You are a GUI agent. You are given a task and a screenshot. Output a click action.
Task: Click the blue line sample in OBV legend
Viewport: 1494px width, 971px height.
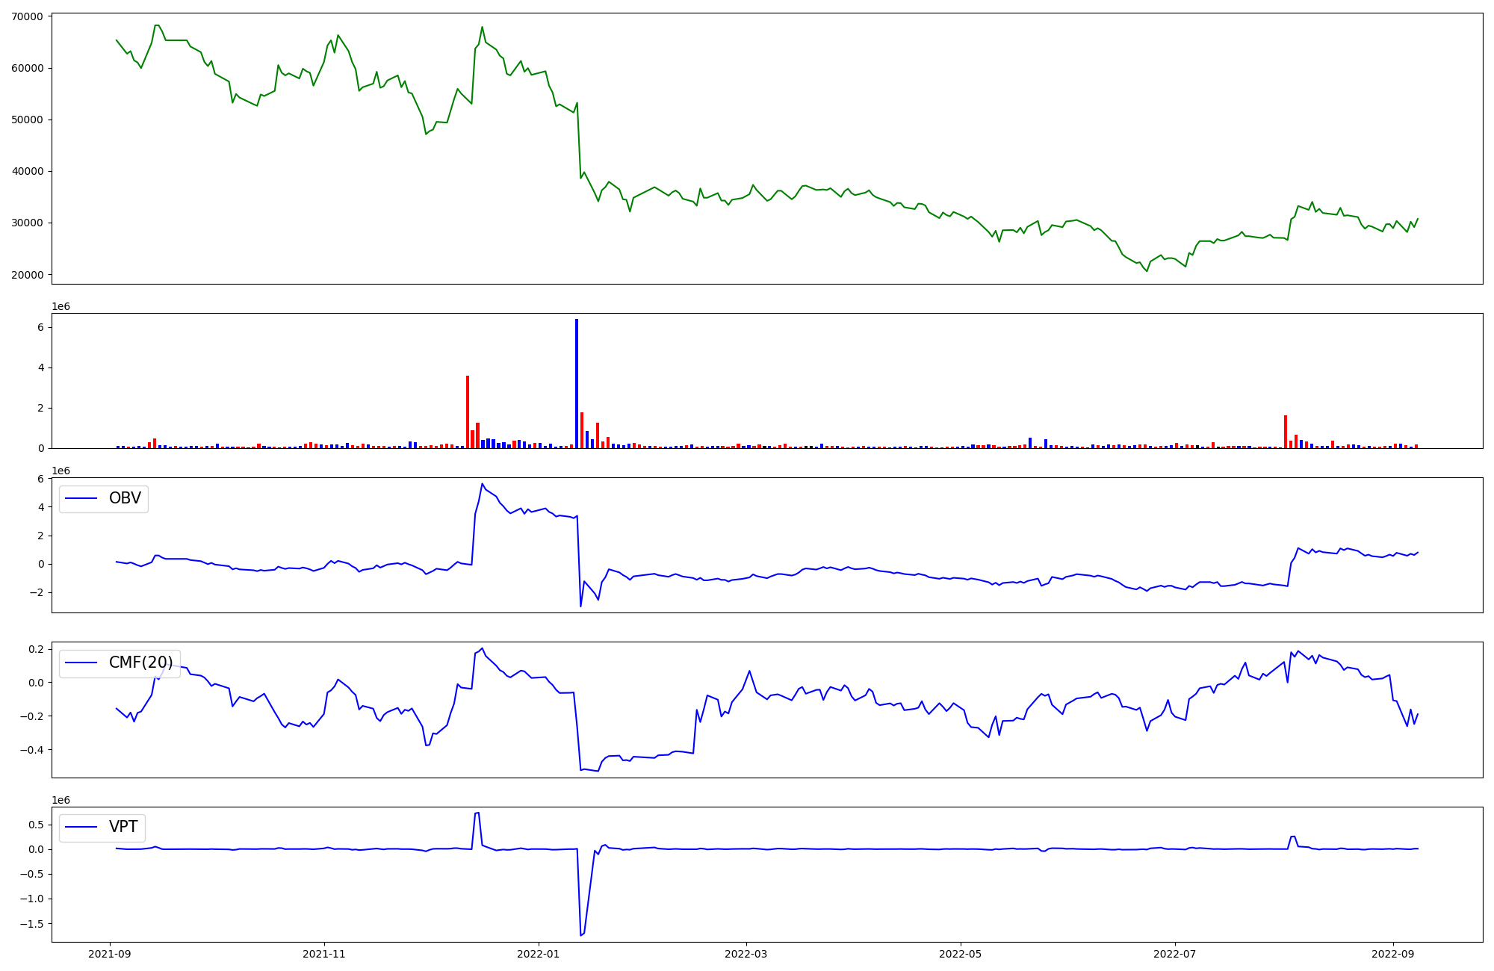coord(82,499)
